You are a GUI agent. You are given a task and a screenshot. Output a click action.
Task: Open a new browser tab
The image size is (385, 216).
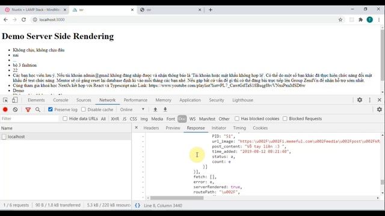tap(211, 10)
